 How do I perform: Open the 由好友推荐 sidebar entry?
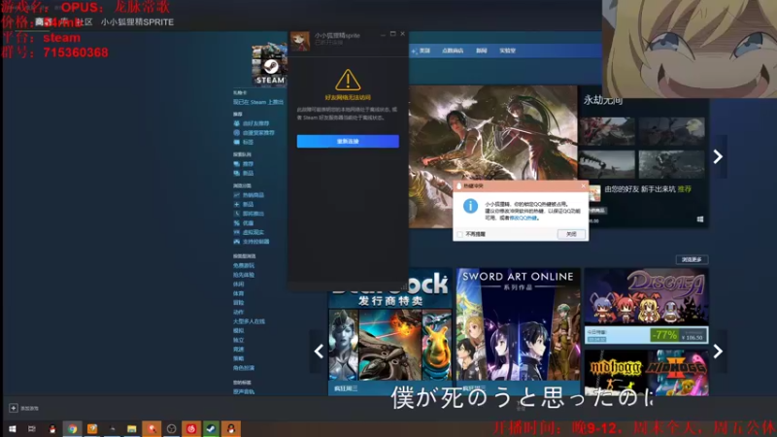(255, 123)
